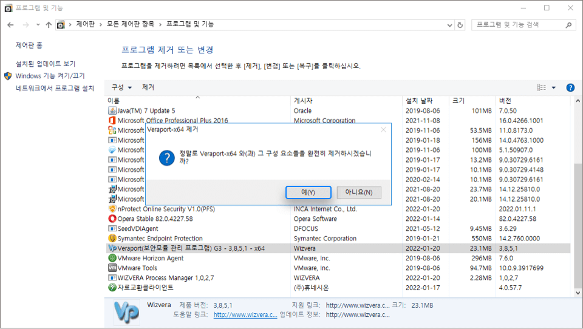The image size is (583, 329).
Task: Confirm removal with the 예(Y) button
Action: click(x=308, y=192)
